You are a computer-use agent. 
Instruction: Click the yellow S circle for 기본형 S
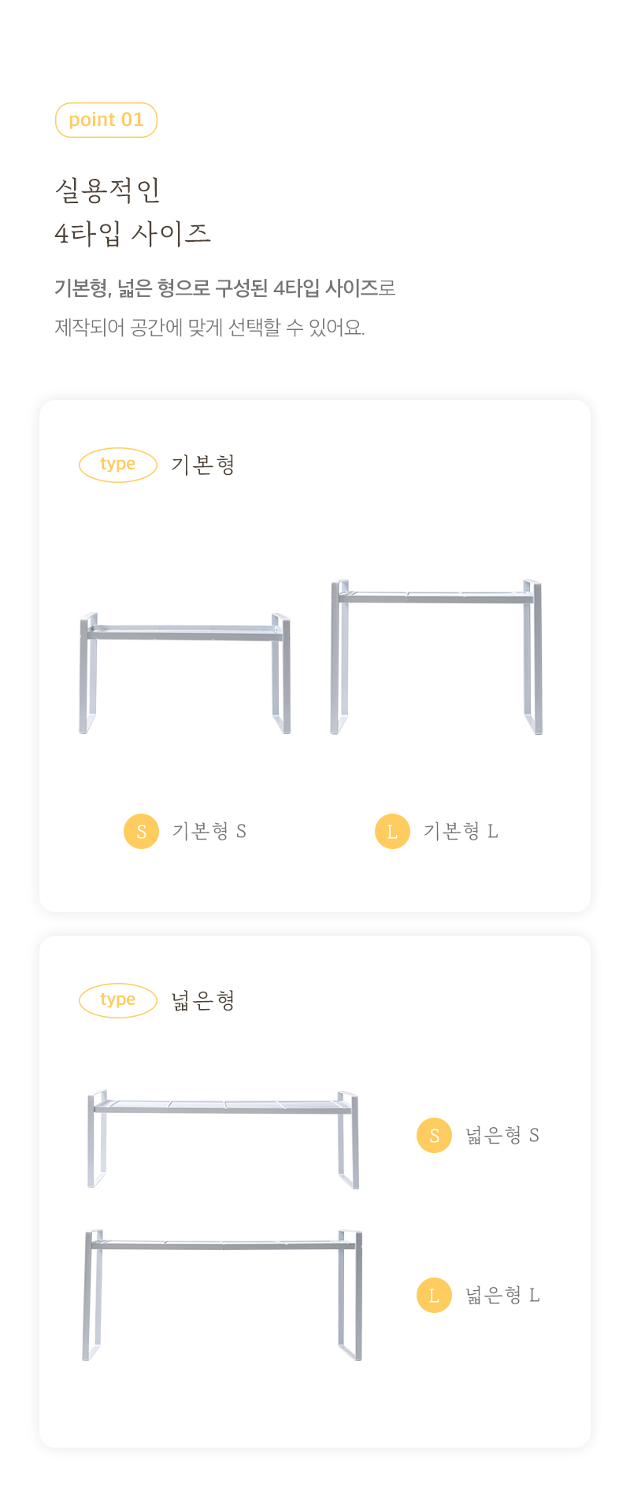tap(142, 831)
